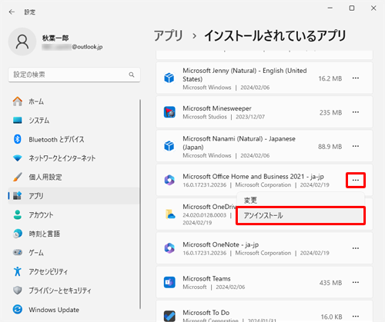
Task: Open ゲーム settings
Action: point(74,253)
